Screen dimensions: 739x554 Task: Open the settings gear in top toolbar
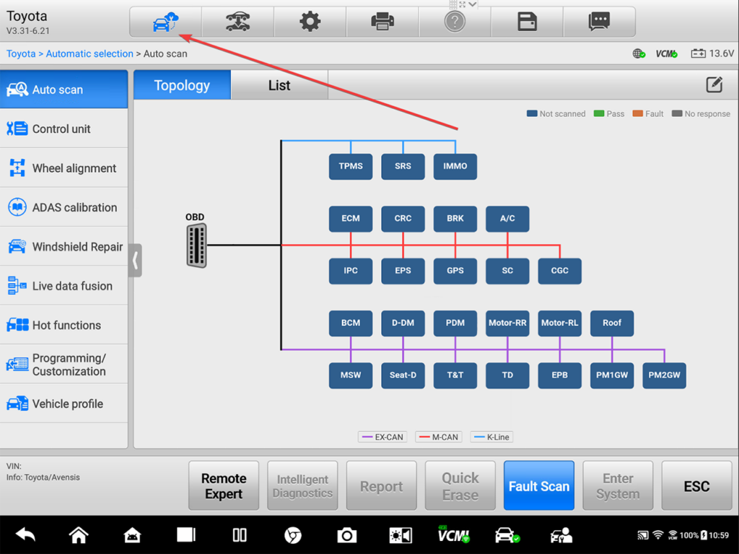(x=310, y=22)
